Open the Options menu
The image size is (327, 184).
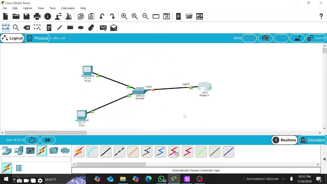[28, 8]
